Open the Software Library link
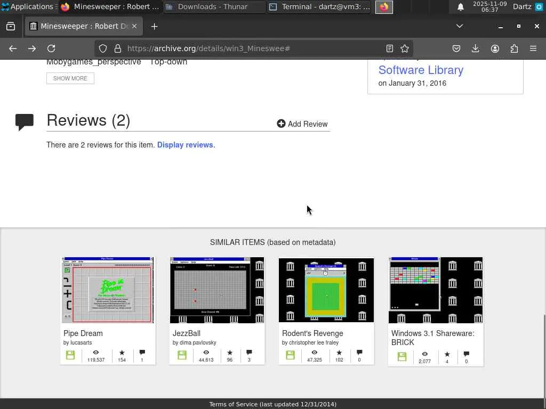The image size is (546, 409). pyautogui.click(x=421, y=70)
